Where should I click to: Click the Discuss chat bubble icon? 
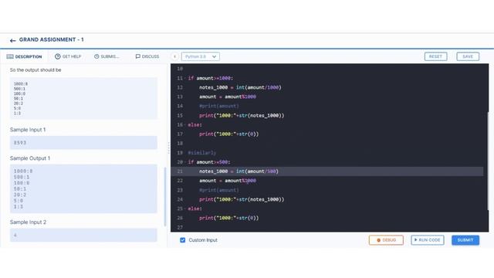[x=137, y=56]
